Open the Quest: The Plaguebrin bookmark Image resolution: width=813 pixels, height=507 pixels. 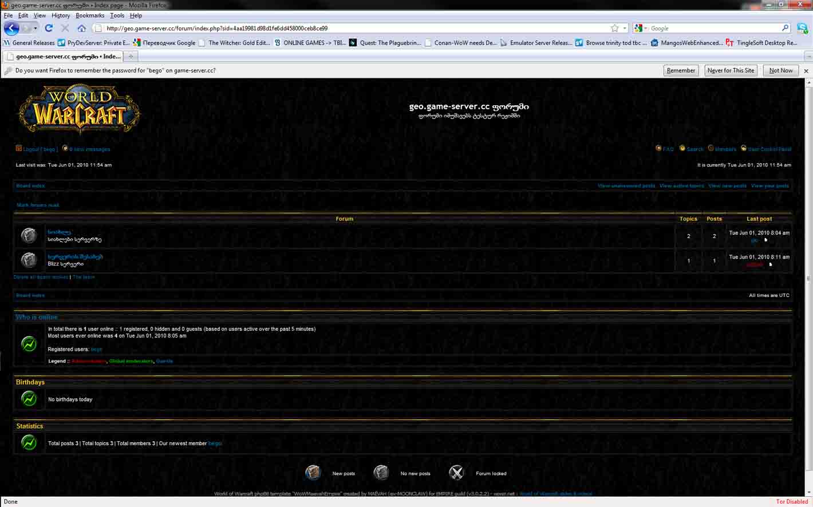pos(385,43)
